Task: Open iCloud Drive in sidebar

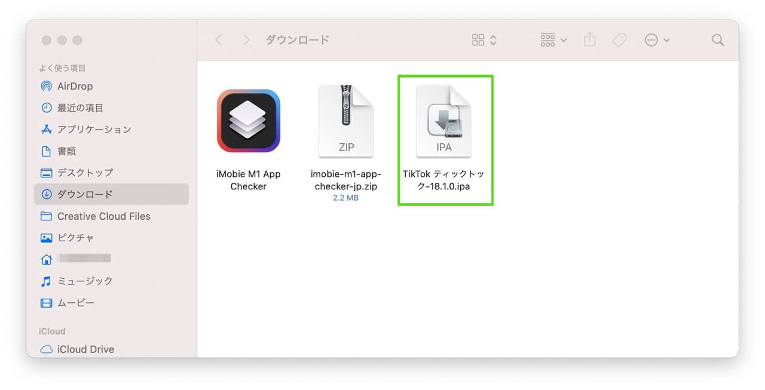Action: point(85,349)
